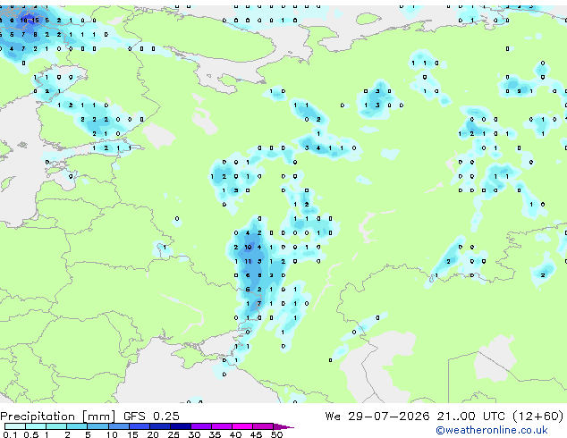
Task: Click the legend label '40'
Action: [235, 434]
